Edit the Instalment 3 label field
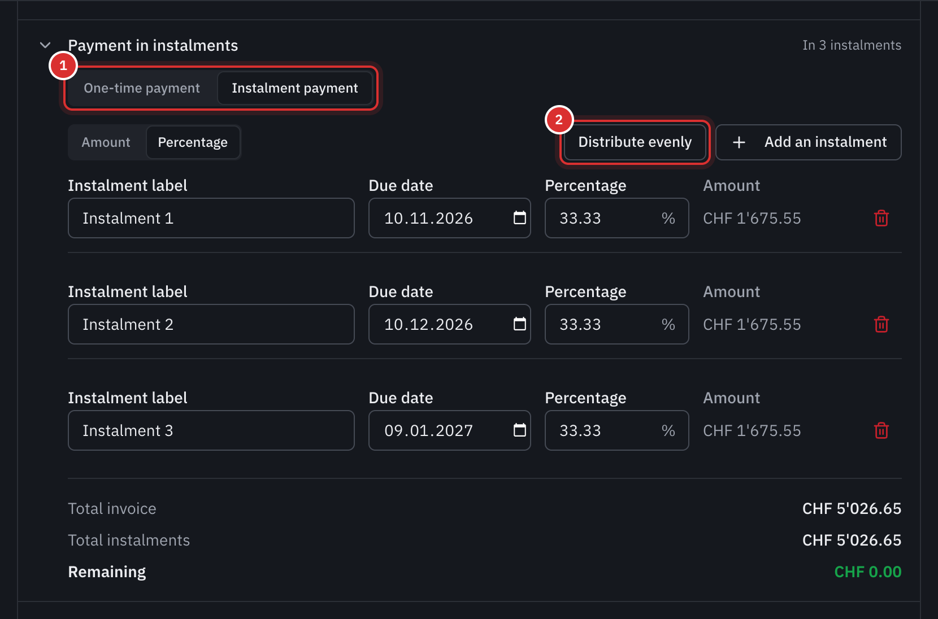The height and width of the screenshot is (619, 938). (211, 430)
